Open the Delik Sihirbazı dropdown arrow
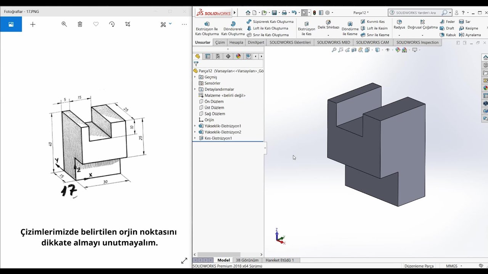The image size is (488, 274). coord(328,35)
